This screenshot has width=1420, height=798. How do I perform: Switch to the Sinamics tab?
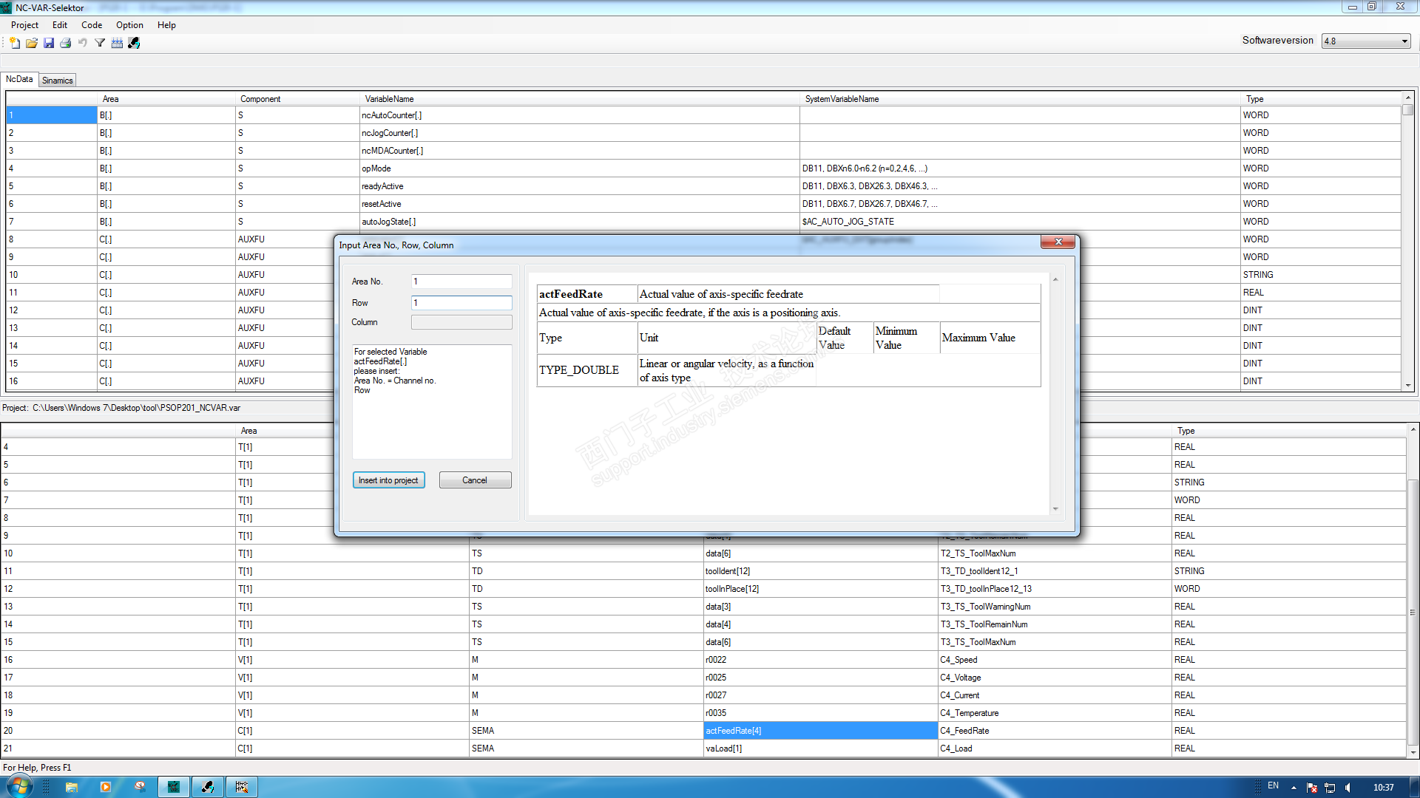click(x=58, y=81)
